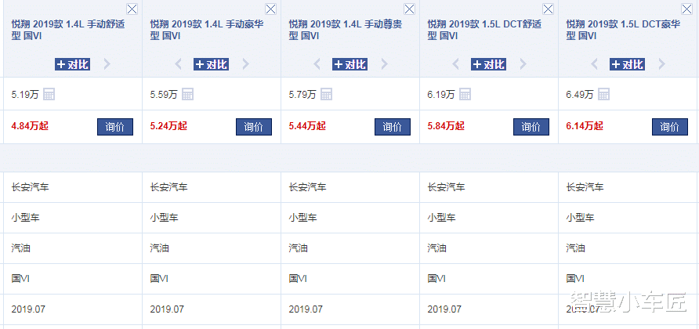Add 1.5L DCT豪华型 to comparison via +对比

627,64
